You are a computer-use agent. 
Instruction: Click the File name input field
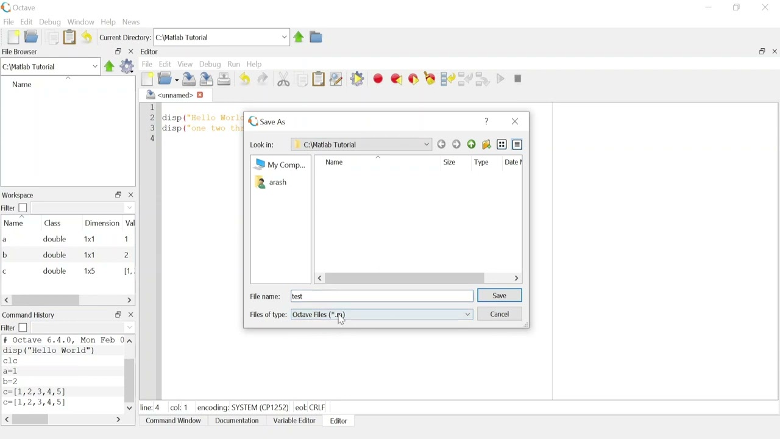point(382,296)
